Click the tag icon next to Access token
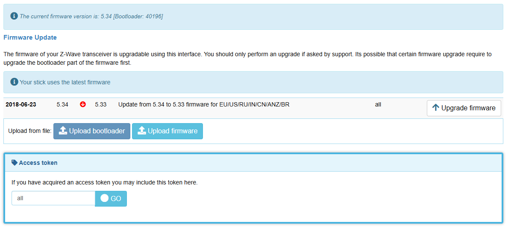 15,163
